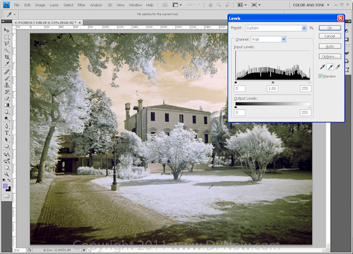Screen dimensions: 353x254
Task: Open preset options icon beside Preset dropdown
Action: [312, 28]
